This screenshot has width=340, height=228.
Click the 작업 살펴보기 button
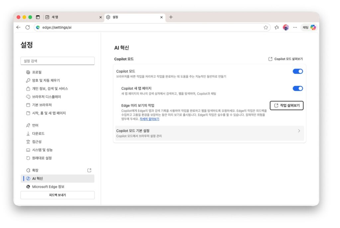(x=287, y=106)
